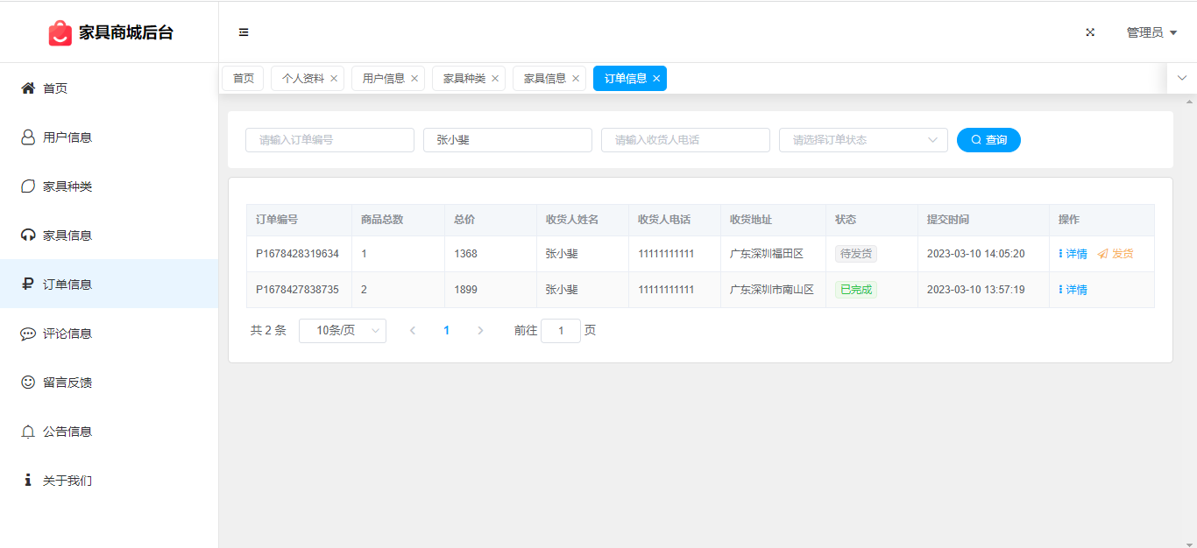This screenshot has height=548, width=1197.
Task: Close the 个人资料 tab
Action: point(334,79)
